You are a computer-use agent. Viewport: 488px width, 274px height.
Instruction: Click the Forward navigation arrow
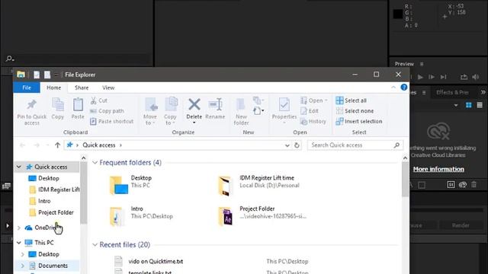pyautogui.click(x=37, y=145)
